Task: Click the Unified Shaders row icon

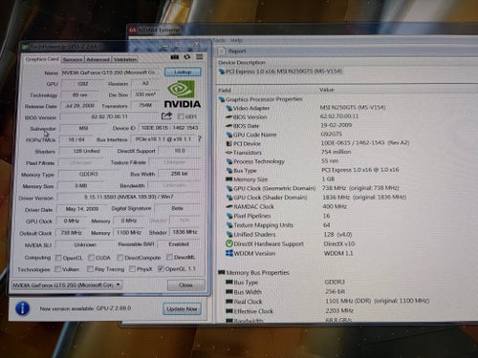Action: (x=229, y=234)
